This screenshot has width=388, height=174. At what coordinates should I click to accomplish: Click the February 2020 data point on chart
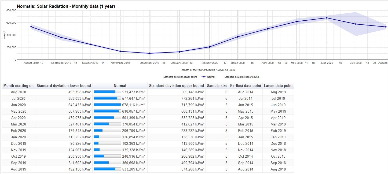tap(209, 47)
